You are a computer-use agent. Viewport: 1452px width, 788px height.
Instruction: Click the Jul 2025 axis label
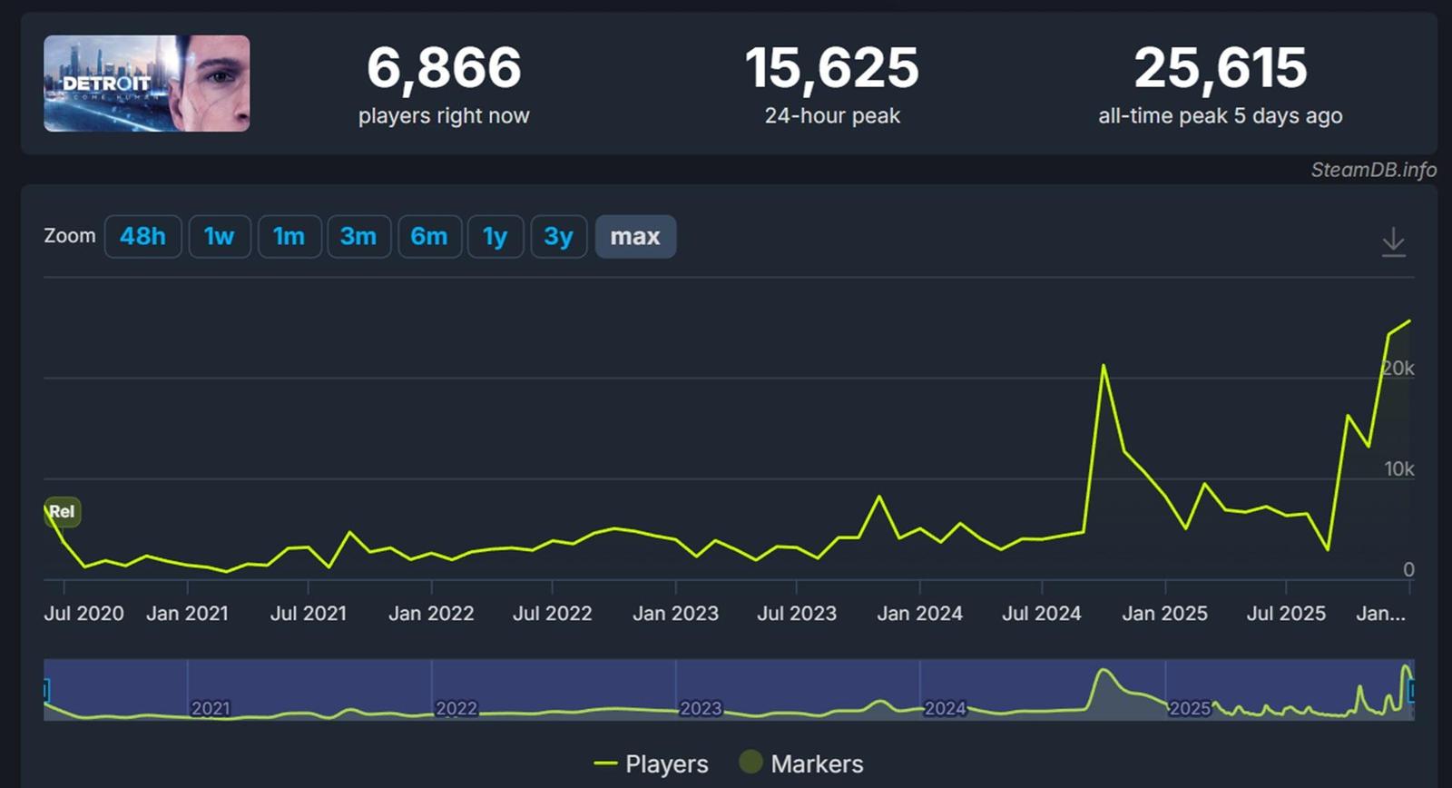[1286, 614]
